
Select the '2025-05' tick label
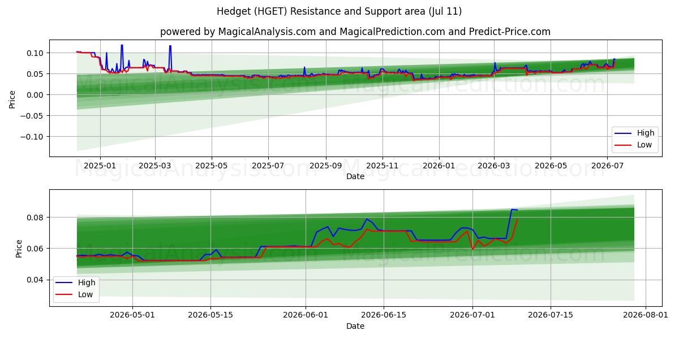pyautogui.click(x=212, y=166)
